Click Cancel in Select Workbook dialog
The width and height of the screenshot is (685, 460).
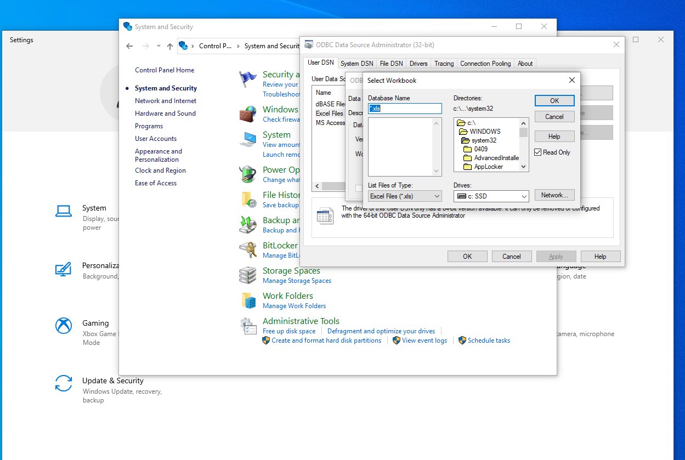coord(554,116)
